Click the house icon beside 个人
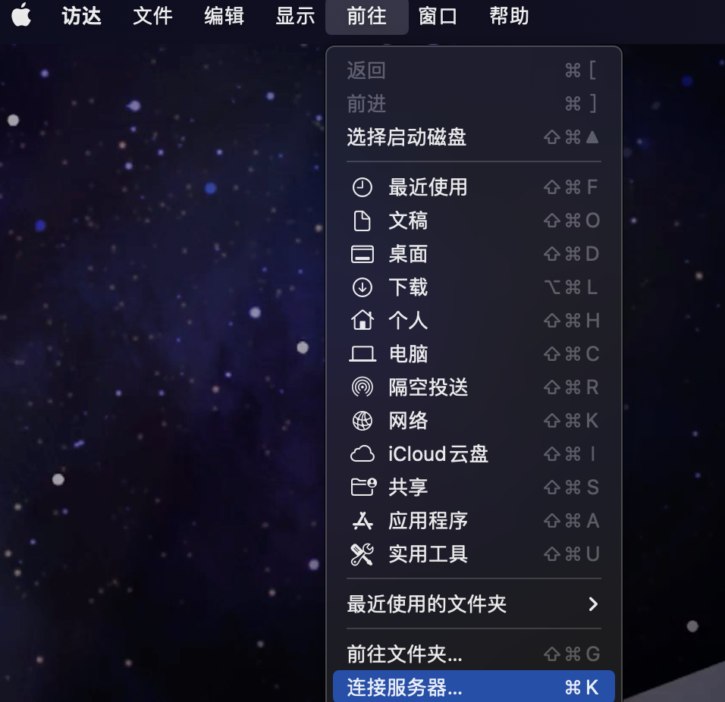 362,321
